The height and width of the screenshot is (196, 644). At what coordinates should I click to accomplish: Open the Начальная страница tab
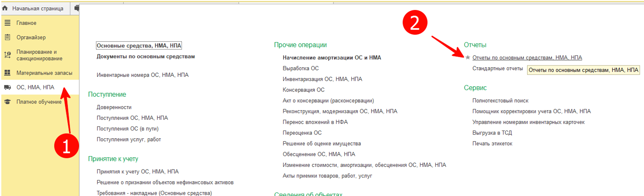pos(37,8)
